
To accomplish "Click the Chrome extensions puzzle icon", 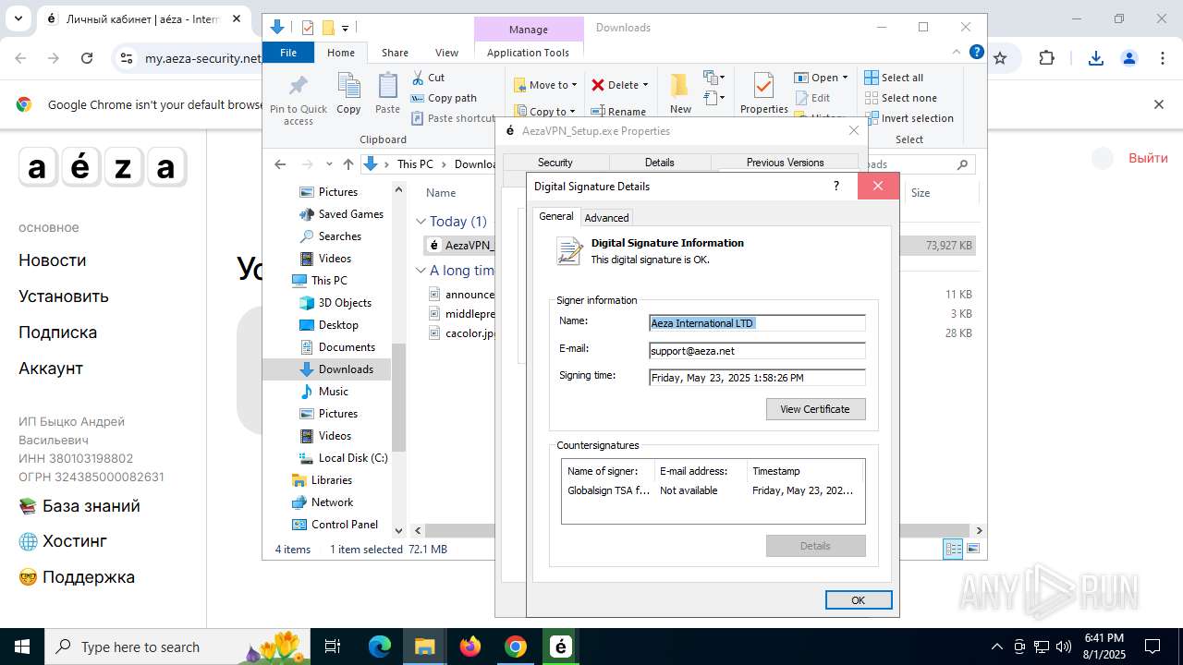I will point(1046,58).
